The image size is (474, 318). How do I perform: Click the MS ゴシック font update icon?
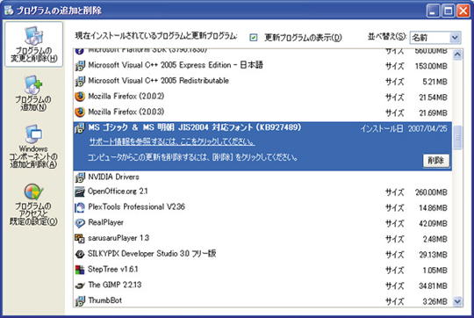(80, 128)
